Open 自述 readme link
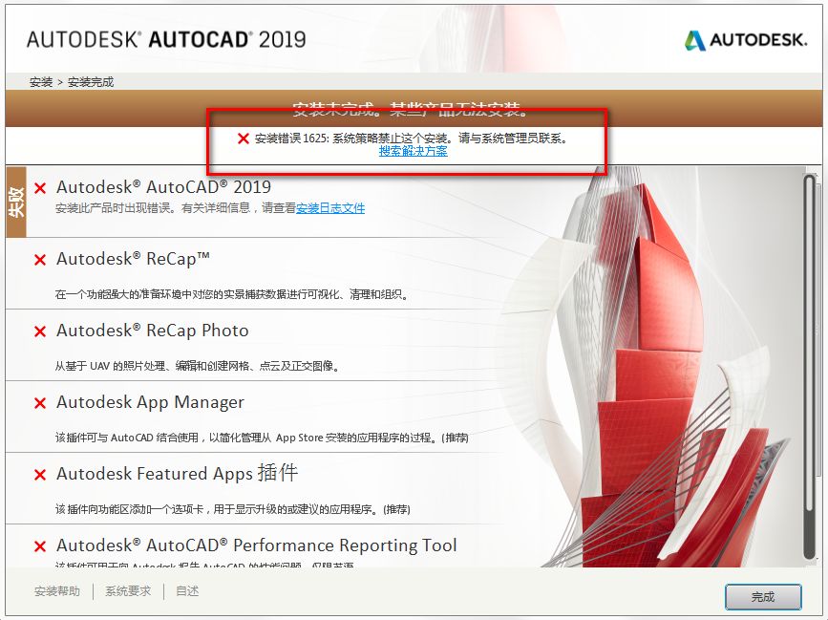The width and height of the screenshot is (828, 620). (187, 591)
